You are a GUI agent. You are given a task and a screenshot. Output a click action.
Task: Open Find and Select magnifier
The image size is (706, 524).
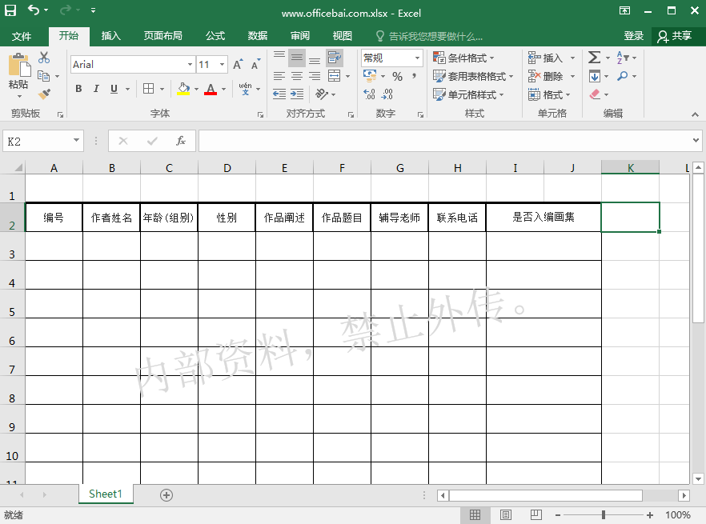tap(622, 76)
